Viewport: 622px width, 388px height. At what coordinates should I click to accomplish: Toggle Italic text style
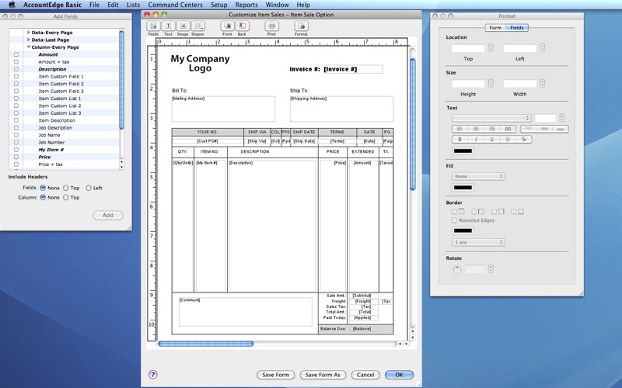476,140
